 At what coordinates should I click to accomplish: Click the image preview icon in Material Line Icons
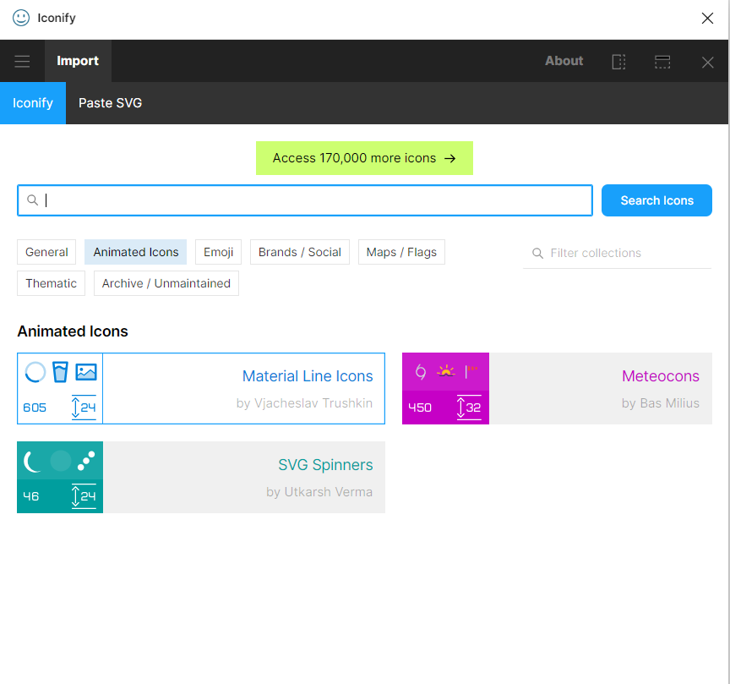[86, 372]
